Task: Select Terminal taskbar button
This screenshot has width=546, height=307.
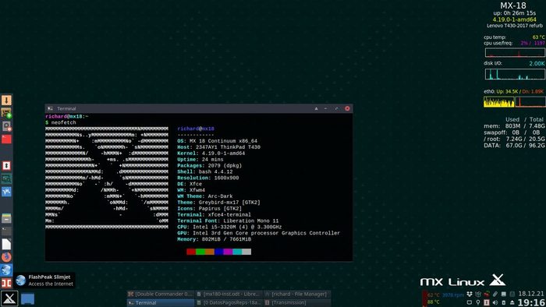Action: tap(160, 303)
